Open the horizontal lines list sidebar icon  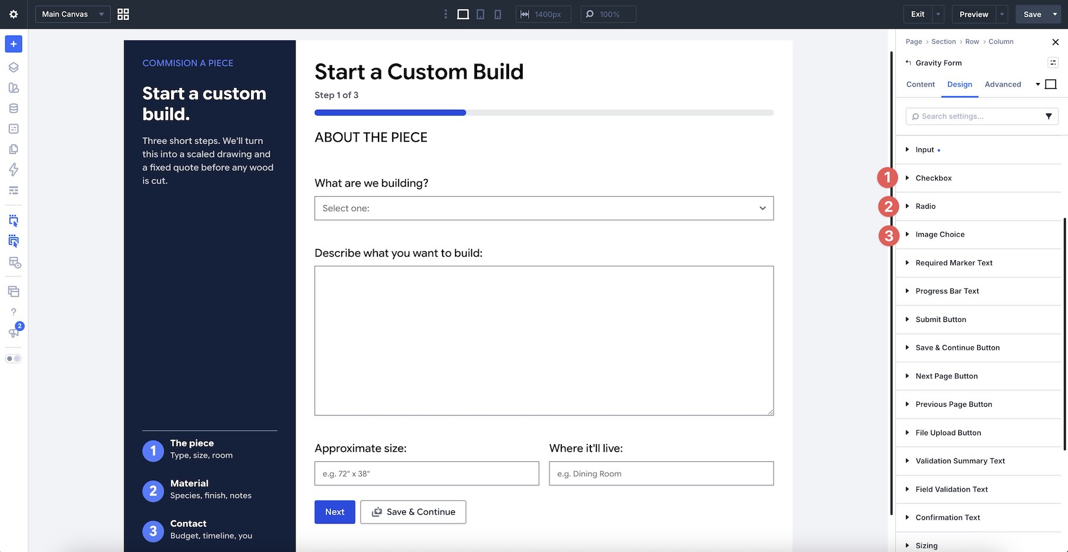pos(14,190)
